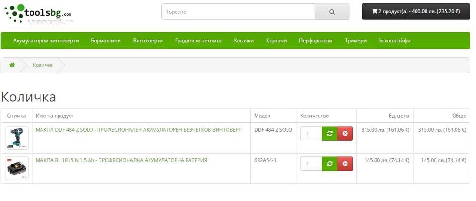The width and height of the screenshot is (476, 201).
Task: Click the model cell DDF 484 Z SOLO
Action: click(x=273, y=130)
